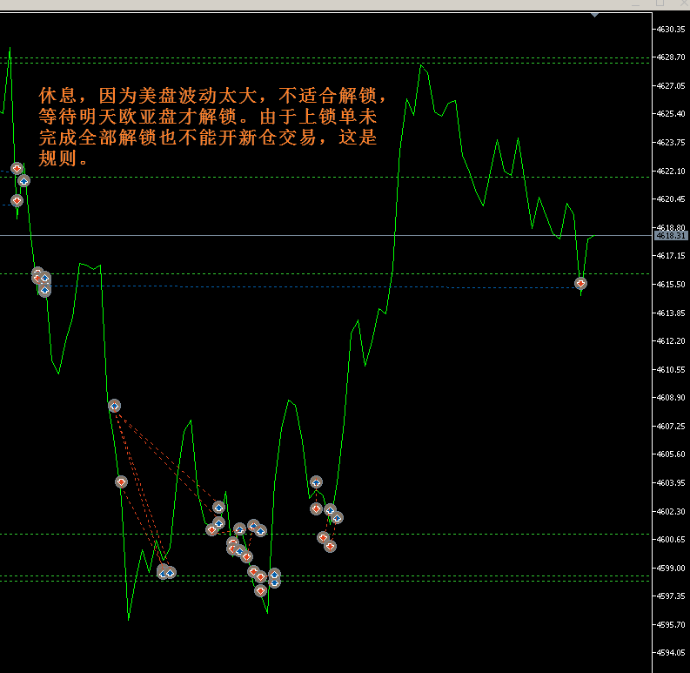Image resolution: width=690 pixels, height=673 pixels.
Task: Select the lowest sell marker below 4599.00
Action: click(x=260, y=591)
